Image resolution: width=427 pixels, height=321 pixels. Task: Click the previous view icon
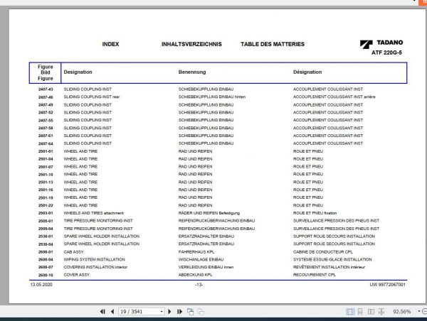[190, 312]
